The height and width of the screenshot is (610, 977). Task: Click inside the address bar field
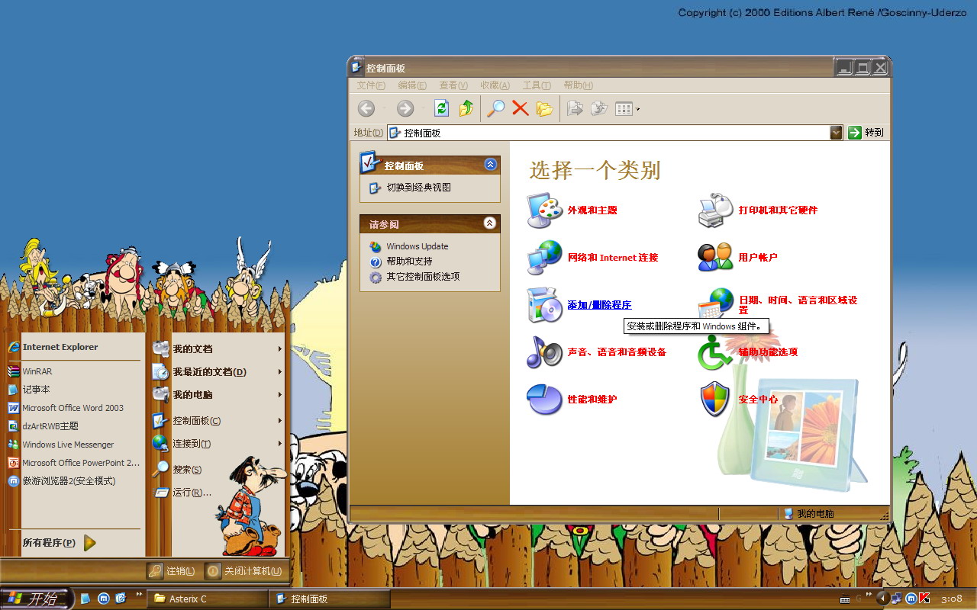click(x=608, y=133)
